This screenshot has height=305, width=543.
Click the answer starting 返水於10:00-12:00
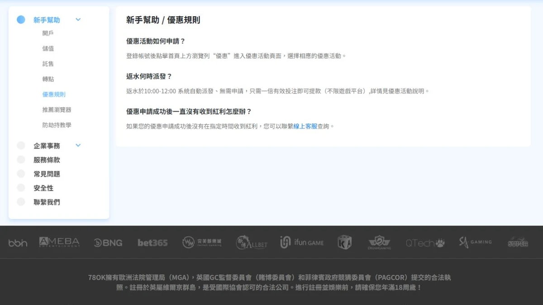click(x=277, y=91)
